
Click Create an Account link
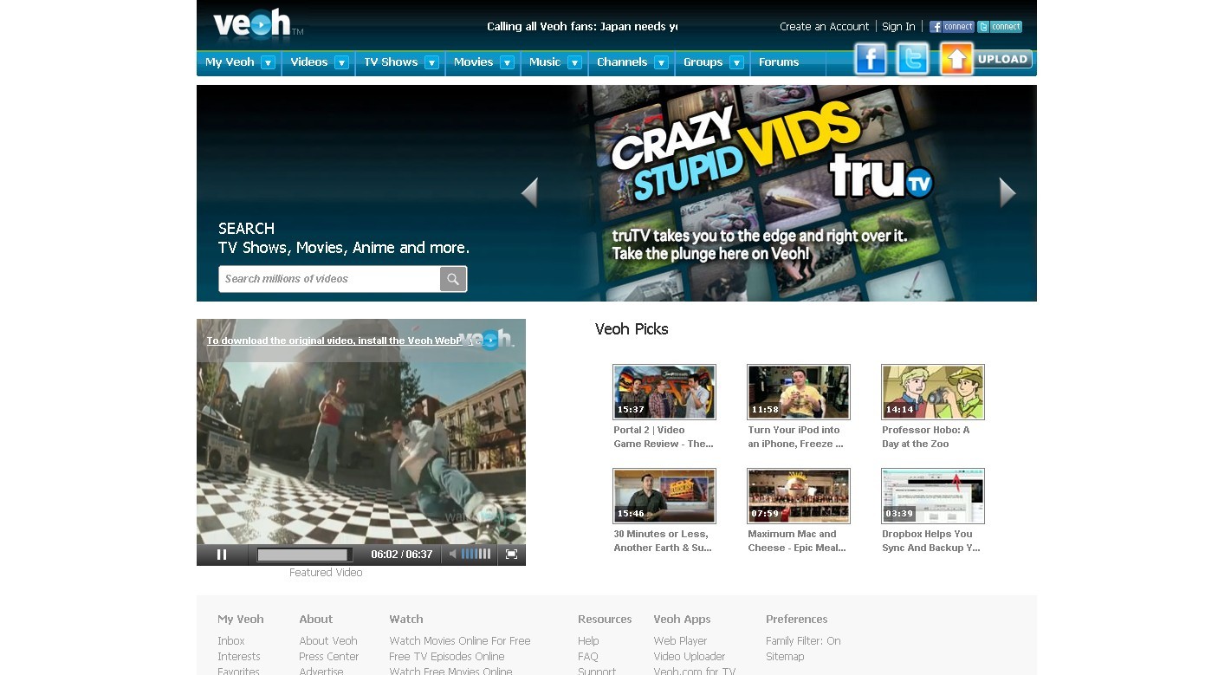[824, 27]
